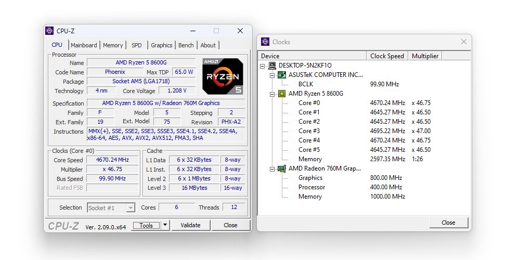Screen dimensions: 520x260
Task: Collapse the AMD Radeon 760M node
Action: [x=272, y=169]
